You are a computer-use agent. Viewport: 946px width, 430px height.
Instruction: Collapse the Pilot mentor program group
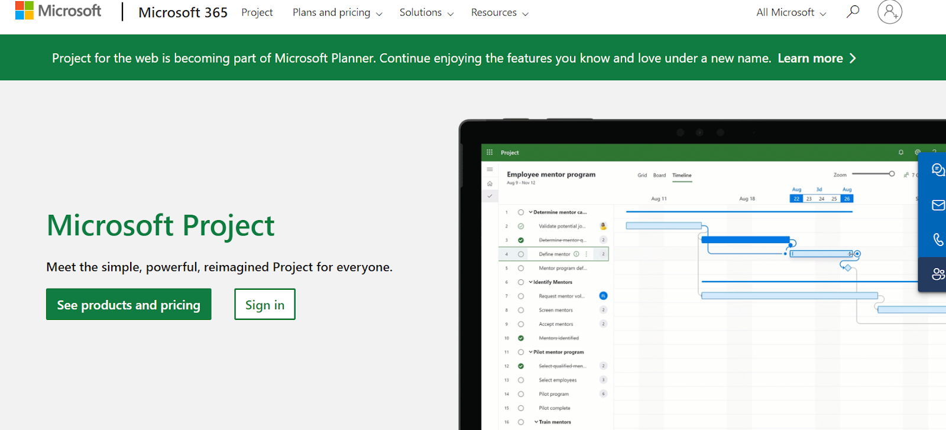coord(531,352)
